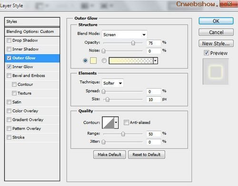Enable the Drop Shadow checkbox
The height and width of the screenshot is (186, 238).
coord(9,40)
